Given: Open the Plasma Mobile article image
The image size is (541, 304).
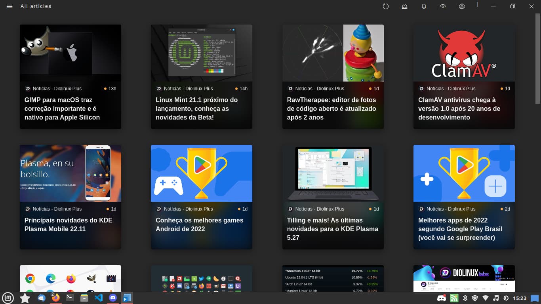Looking at the screenshot, I should tap(70, 173).
